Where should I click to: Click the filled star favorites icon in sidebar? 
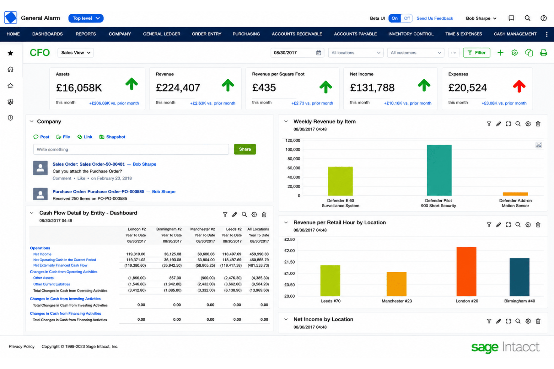[10, 53]
